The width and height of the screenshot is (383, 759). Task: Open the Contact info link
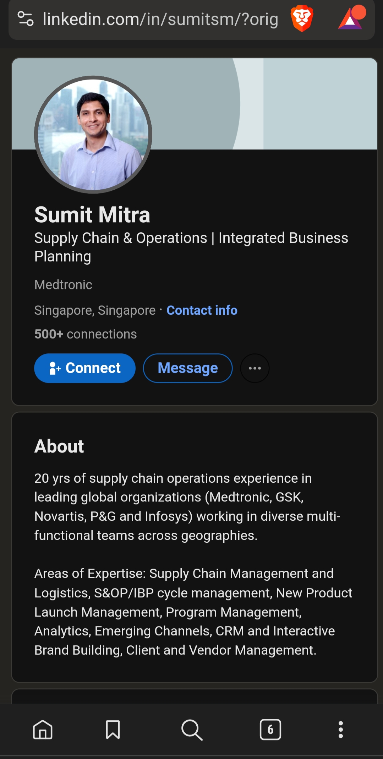pyautogui.click(x=202, y=310)
